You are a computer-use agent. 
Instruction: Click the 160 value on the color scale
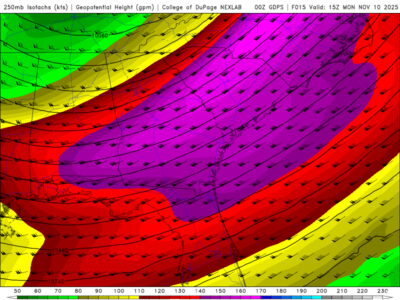tap(240, 291)
